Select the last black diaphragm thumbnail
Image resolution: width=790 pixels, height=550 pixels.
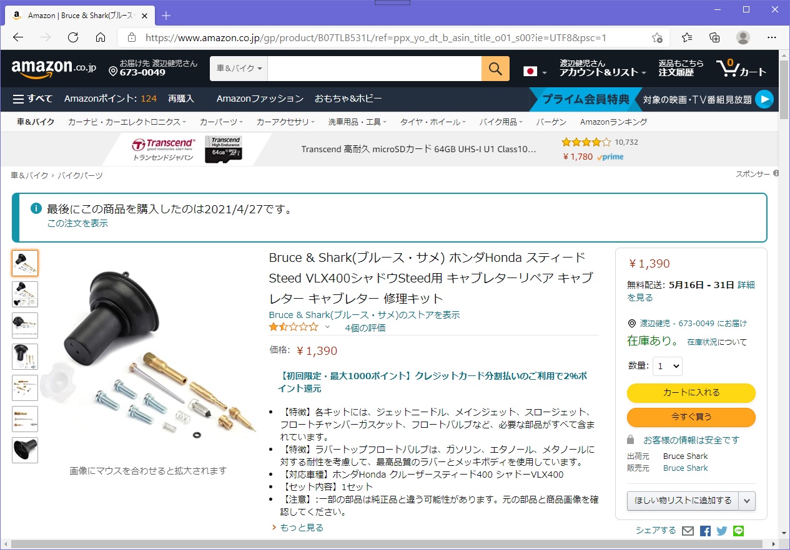coord(25,450)
